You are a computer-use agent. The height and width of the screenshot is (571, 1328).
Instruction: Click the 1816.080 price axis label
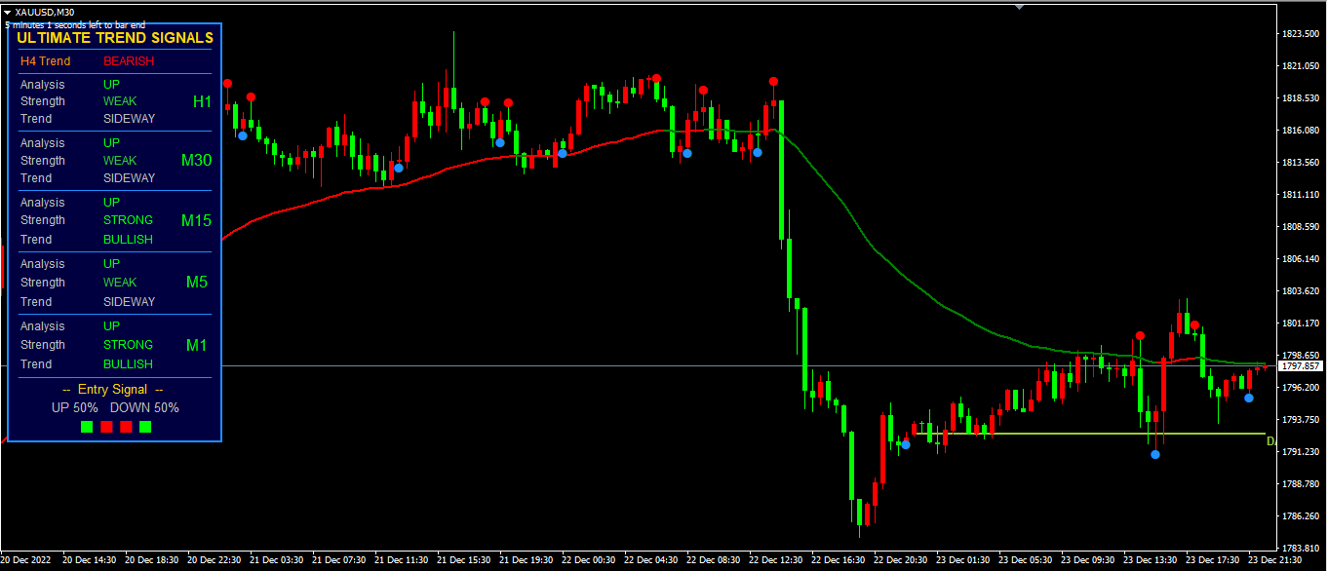coord(1302,131)
